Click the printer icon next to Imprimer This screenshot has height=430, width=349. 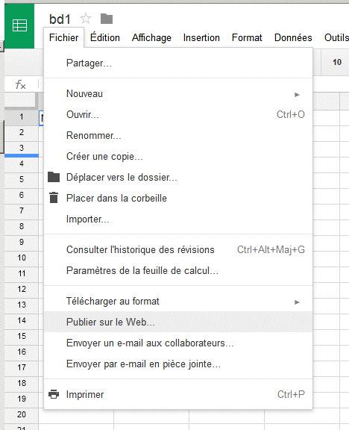[54, 394]
